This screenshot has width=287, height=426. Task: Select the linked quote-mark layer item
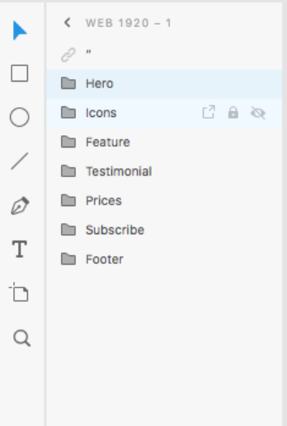[164, 55]
